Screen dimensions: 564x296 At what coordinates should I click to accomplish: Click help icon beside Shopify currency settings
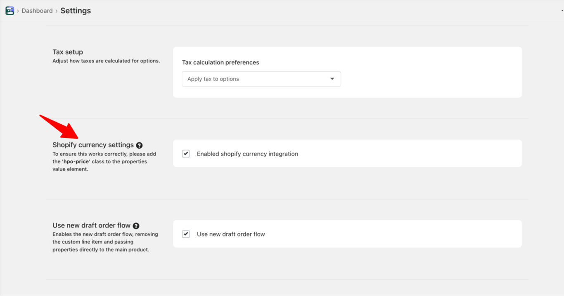pos(139,145)
